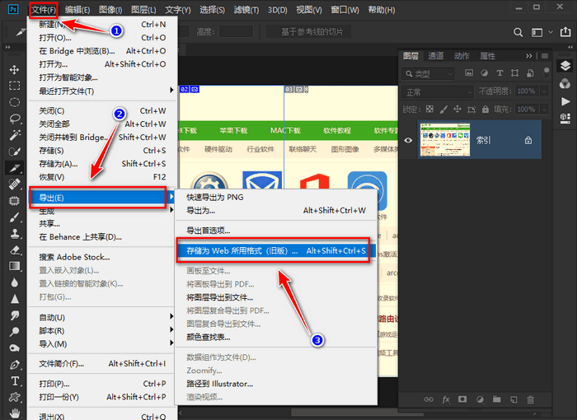Hide the 索引 layer using the eye icon

pos(408,141)
